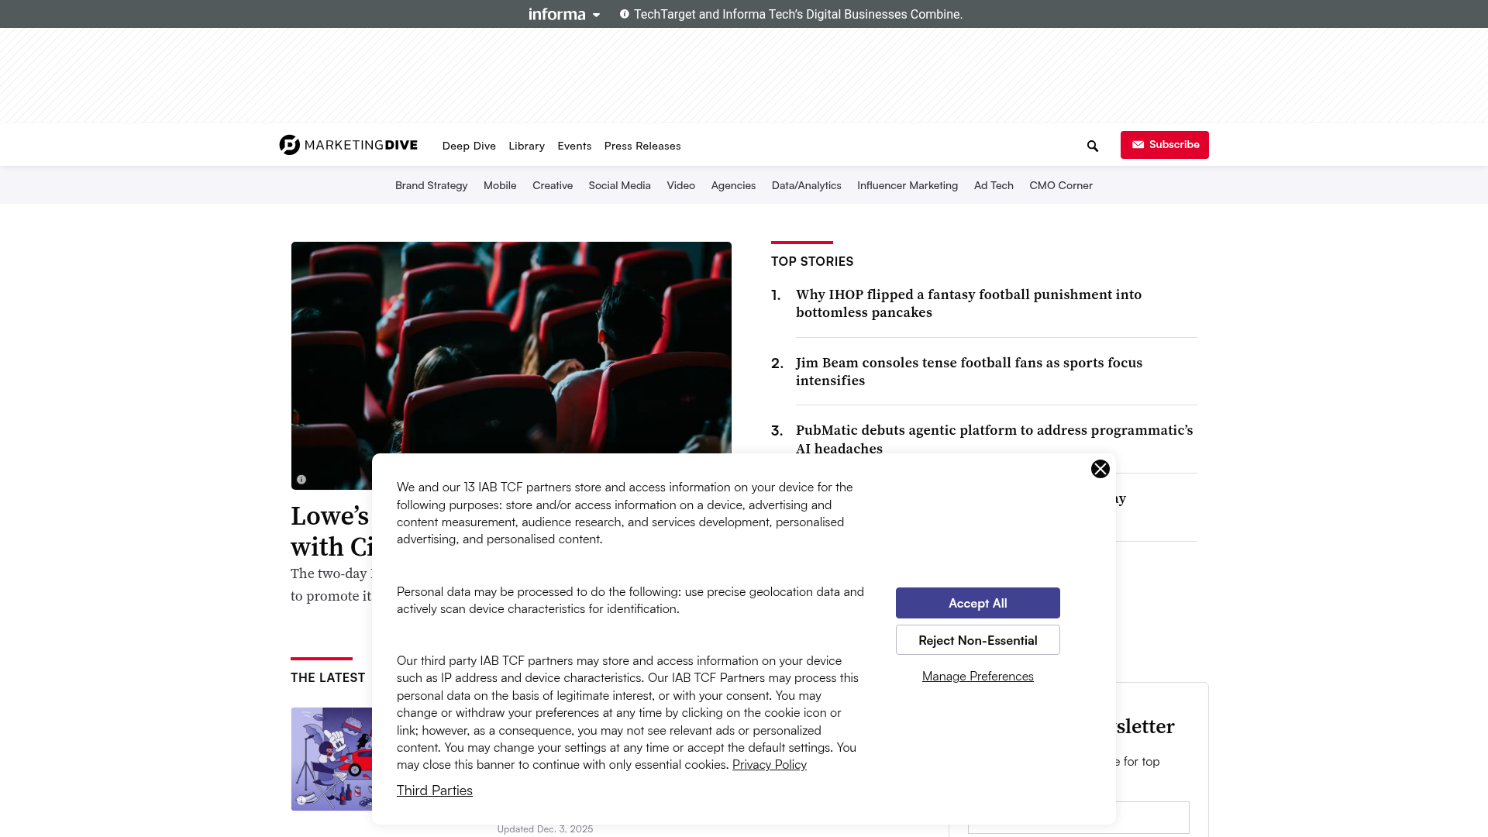Open the Deep Dive menu item
The height and width of the screenshot is (837, 1488).
pos(469,146)
